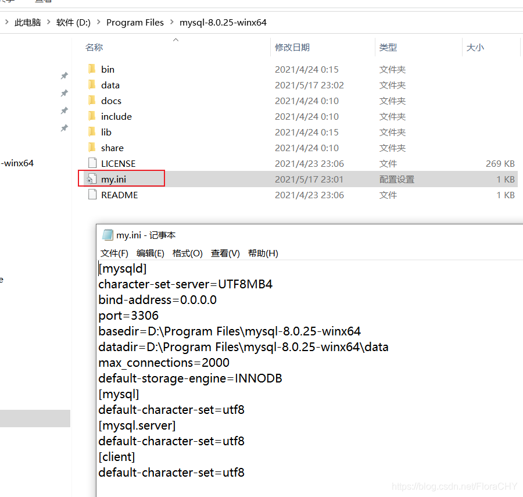Select the data folder name

point(110,85)
